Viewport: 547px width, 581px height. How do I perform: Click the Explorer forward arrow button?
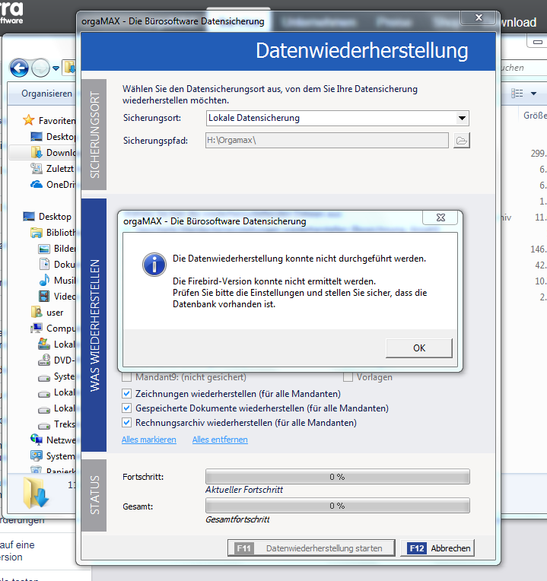click(x=40, y=68)
